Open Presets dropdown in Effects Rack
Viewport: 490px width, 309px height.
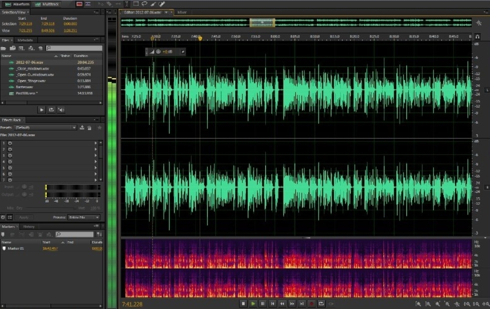[45, 127]
